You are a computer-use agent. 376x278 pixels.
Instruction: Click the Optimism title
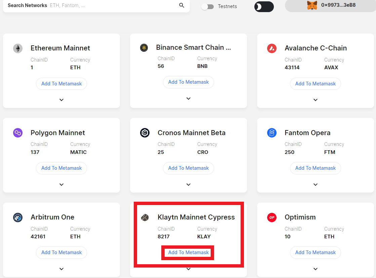(300, 217)
